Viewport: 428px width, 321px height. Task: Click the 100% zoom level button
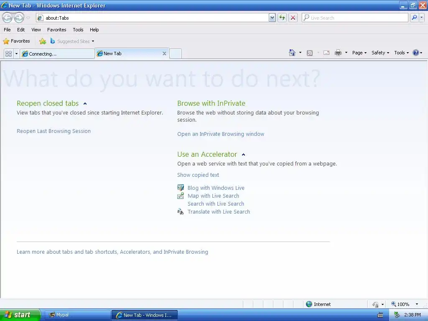[400, 304]
